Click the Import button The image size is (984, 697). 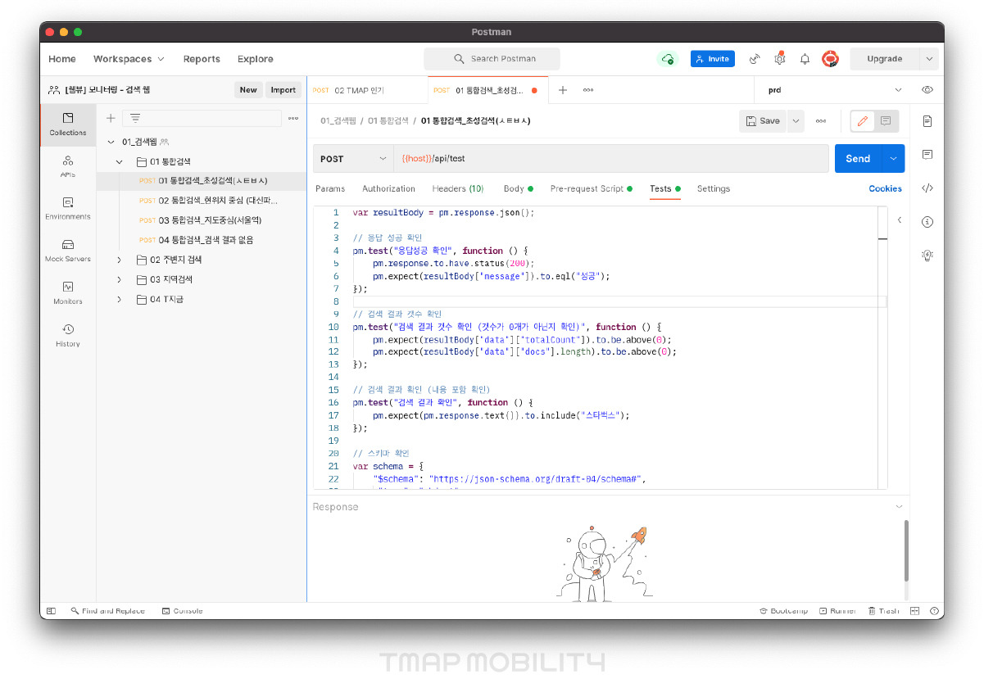click(x=283, y=90)
